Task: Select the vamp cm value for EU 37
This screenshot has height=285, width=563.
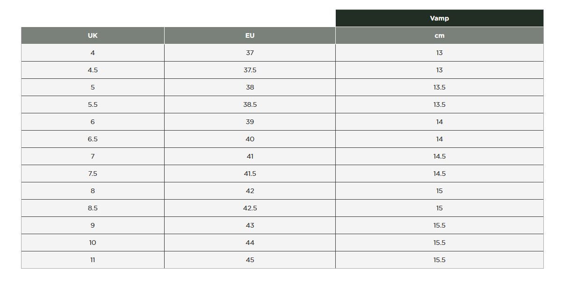Action: point(439,53)
